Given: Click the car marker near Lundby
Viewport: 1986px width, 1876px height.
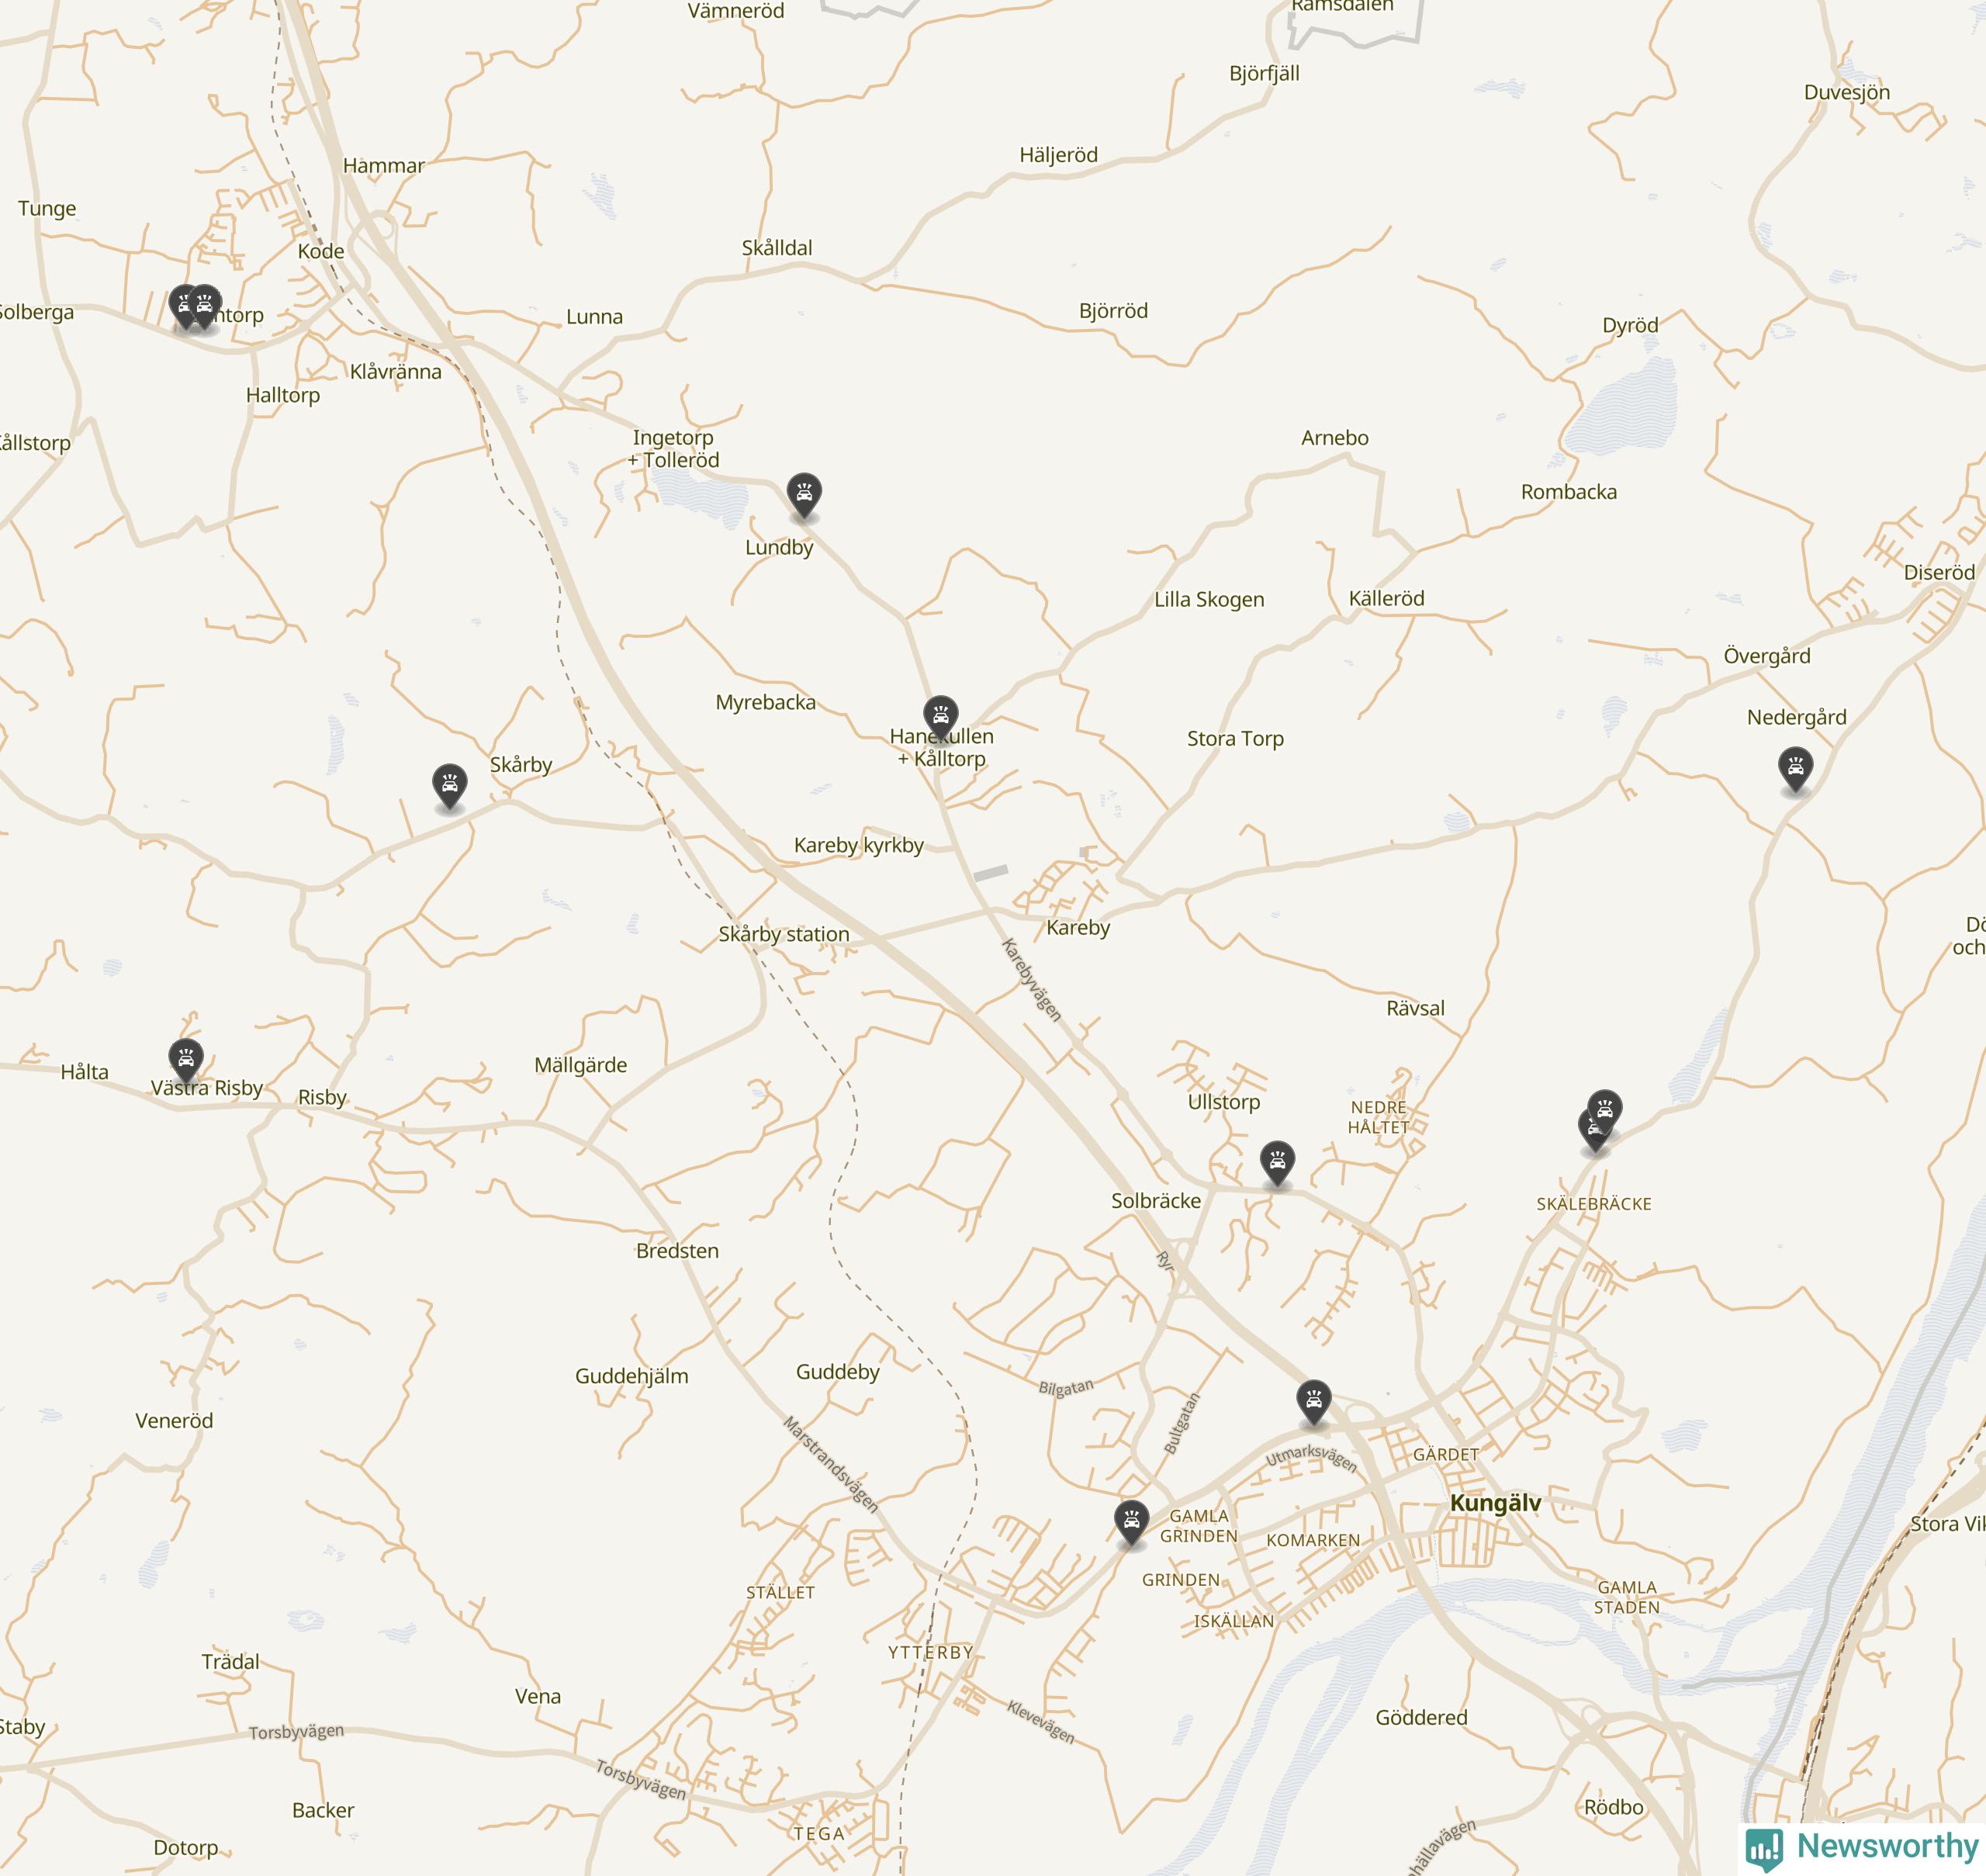Looking at the screenshot, I should click(x=804, y=494).
